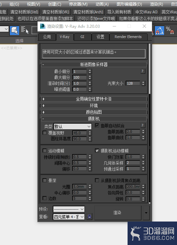
Task: Open the 修改器(M) menu
Action: point(78,4)
